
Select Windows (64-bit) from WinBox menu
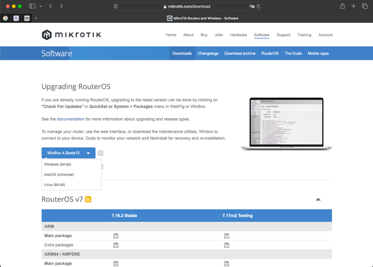coord(58,164)
